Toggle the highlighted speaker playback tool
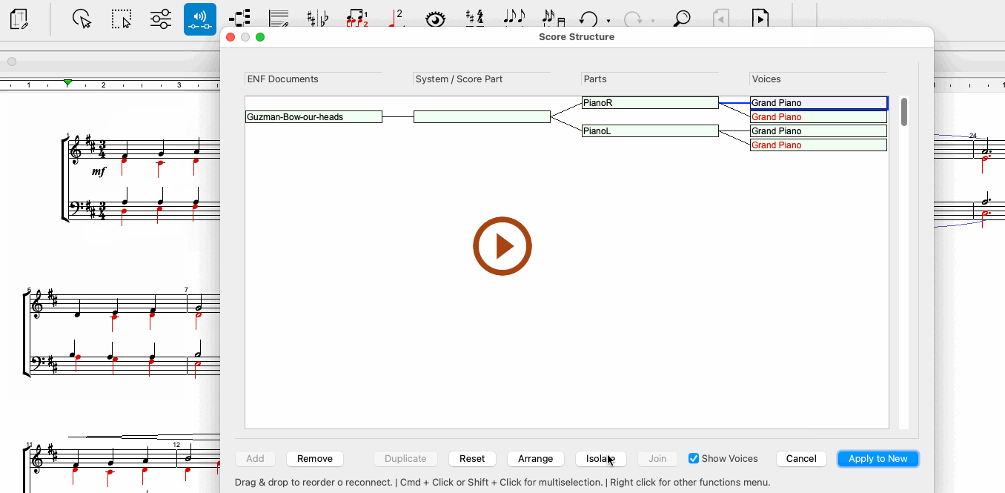1005x493 pixels. (x=200, y=19)
